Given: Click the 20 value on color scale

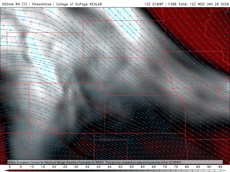Looking at the screenshot, I should [x=54, y=167].
